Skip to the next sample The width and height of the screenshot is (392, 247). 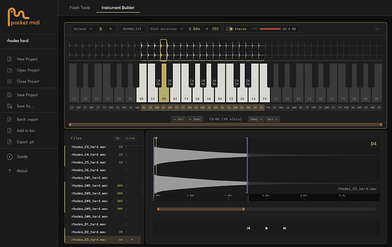coord(285,228)
